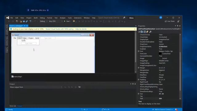Click the Save All icon
Image resolution: width=197 pixels, height=111 pixels.
click(27, 21)
